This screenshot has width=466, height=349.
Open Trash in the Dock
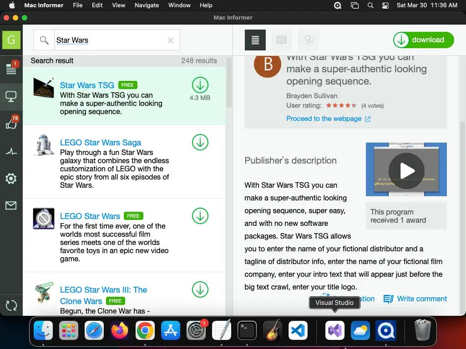point(422,330)
